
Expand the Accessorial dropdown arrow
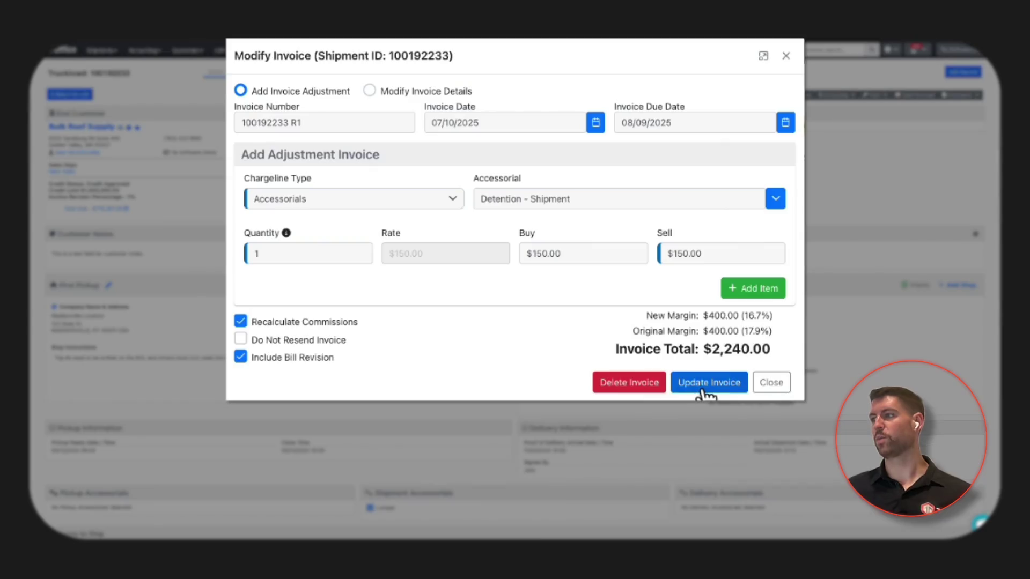[775, 199]
